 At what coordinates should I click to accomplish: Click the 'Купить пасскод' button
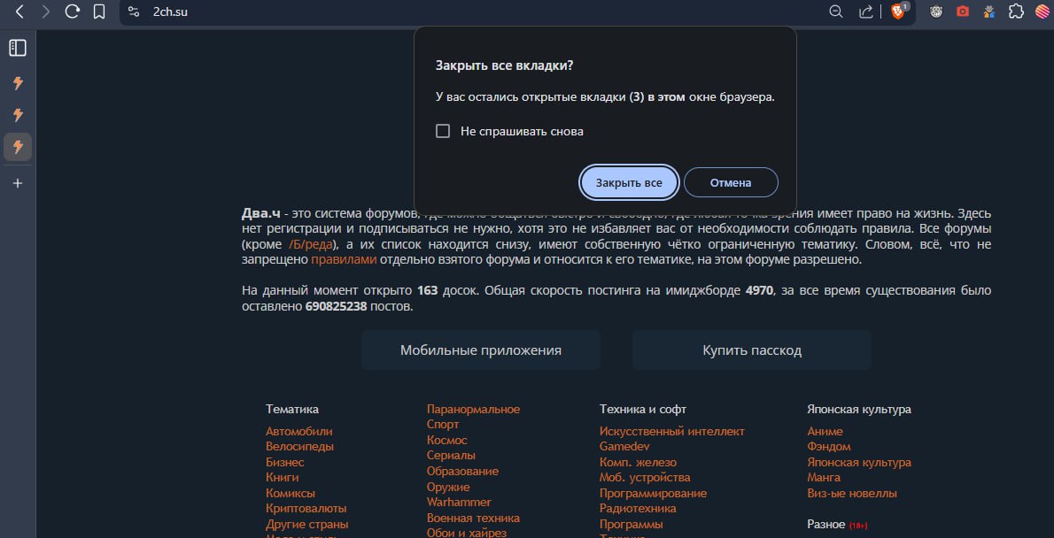751,350
